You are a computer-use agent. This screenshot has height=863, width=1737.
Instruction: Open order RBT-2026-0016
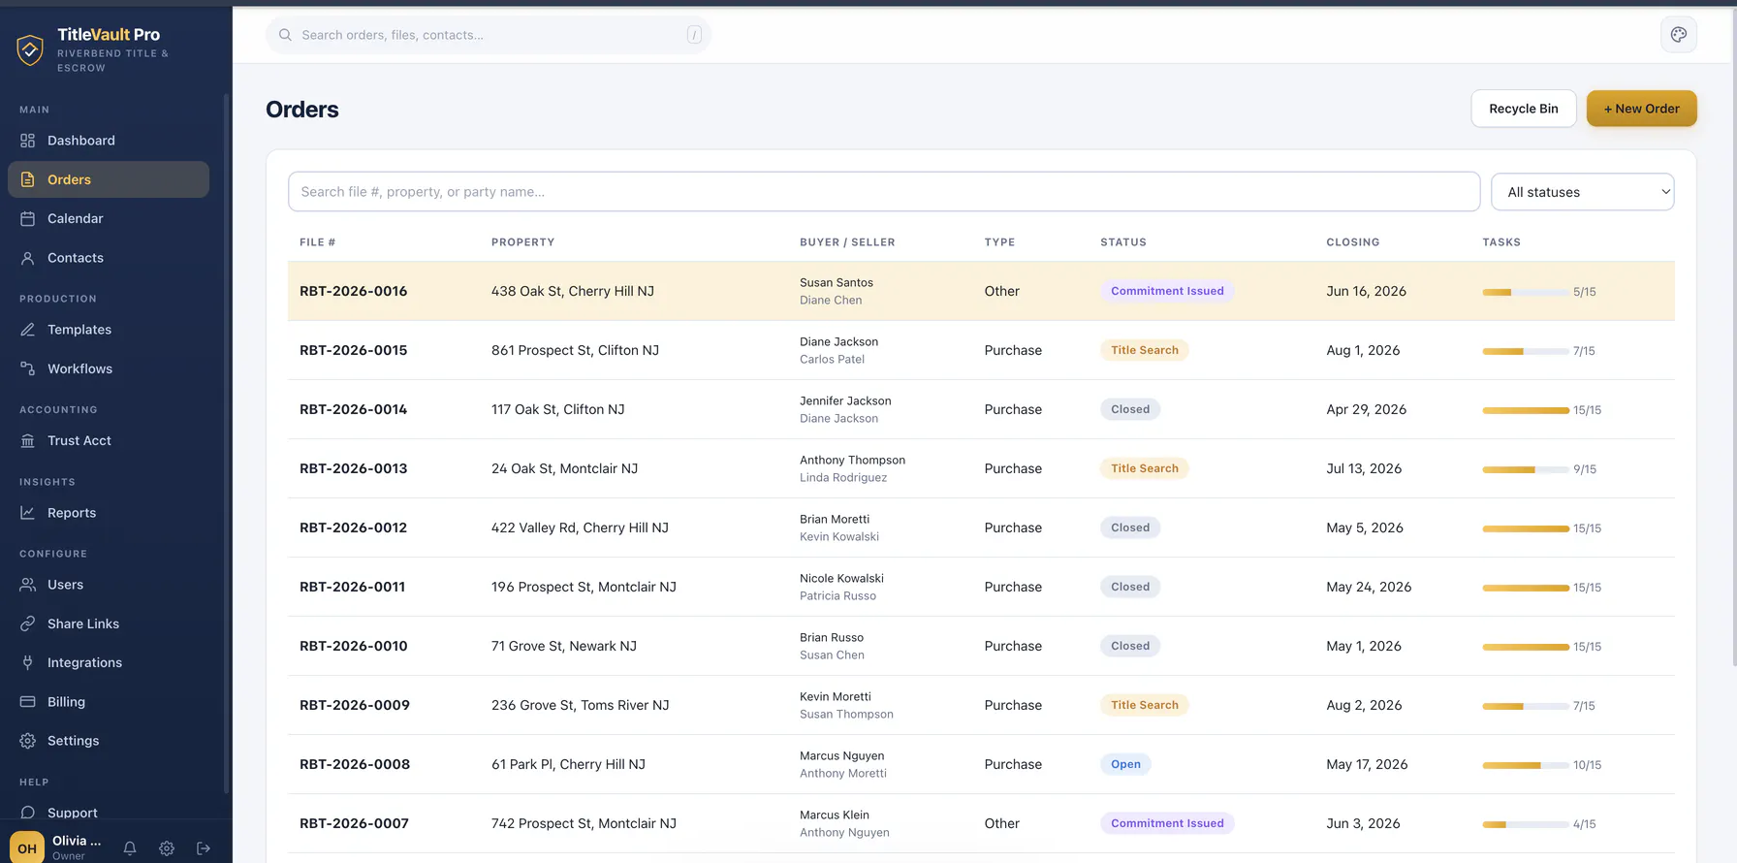354,291
